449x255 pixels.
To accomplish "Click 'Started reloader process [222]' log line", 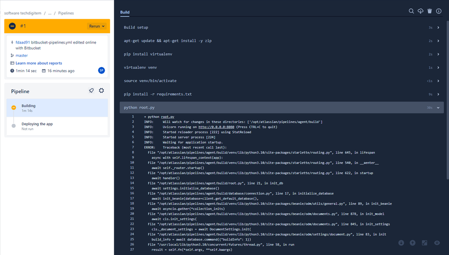I will [207, 132].
